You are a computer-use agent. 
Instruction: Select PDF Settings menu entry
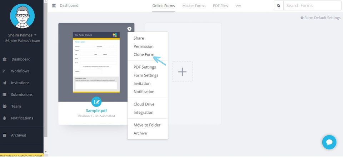(x=145, y=67)
